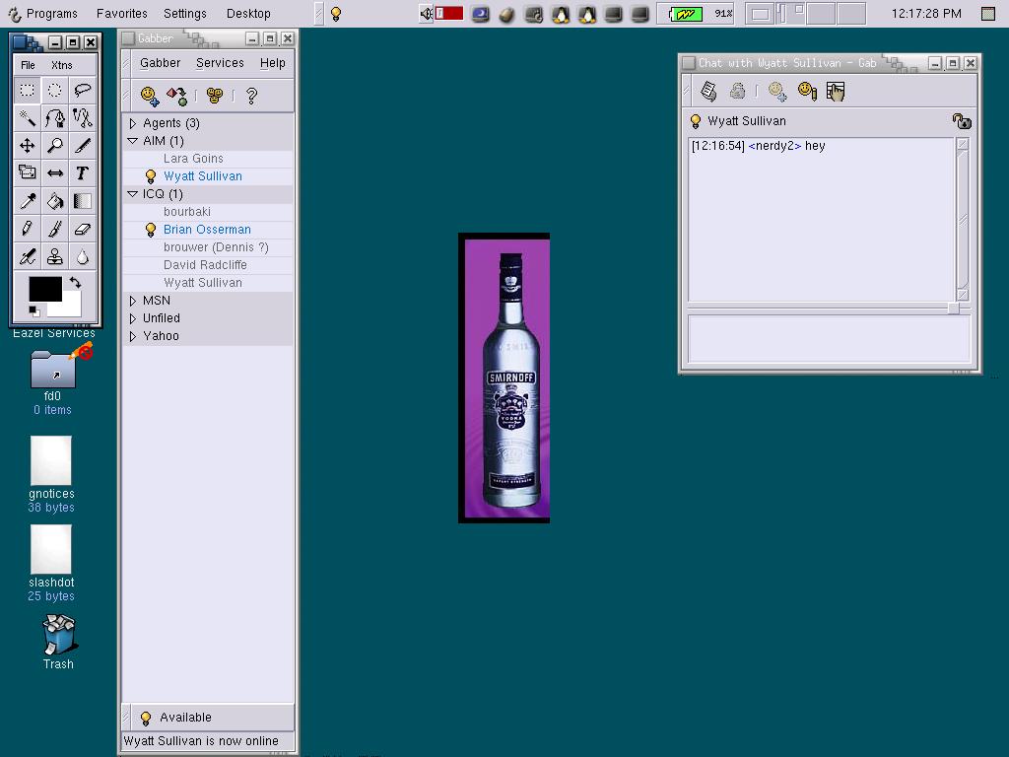Click Gabber's group chat smileys icon

click(214, 96)
